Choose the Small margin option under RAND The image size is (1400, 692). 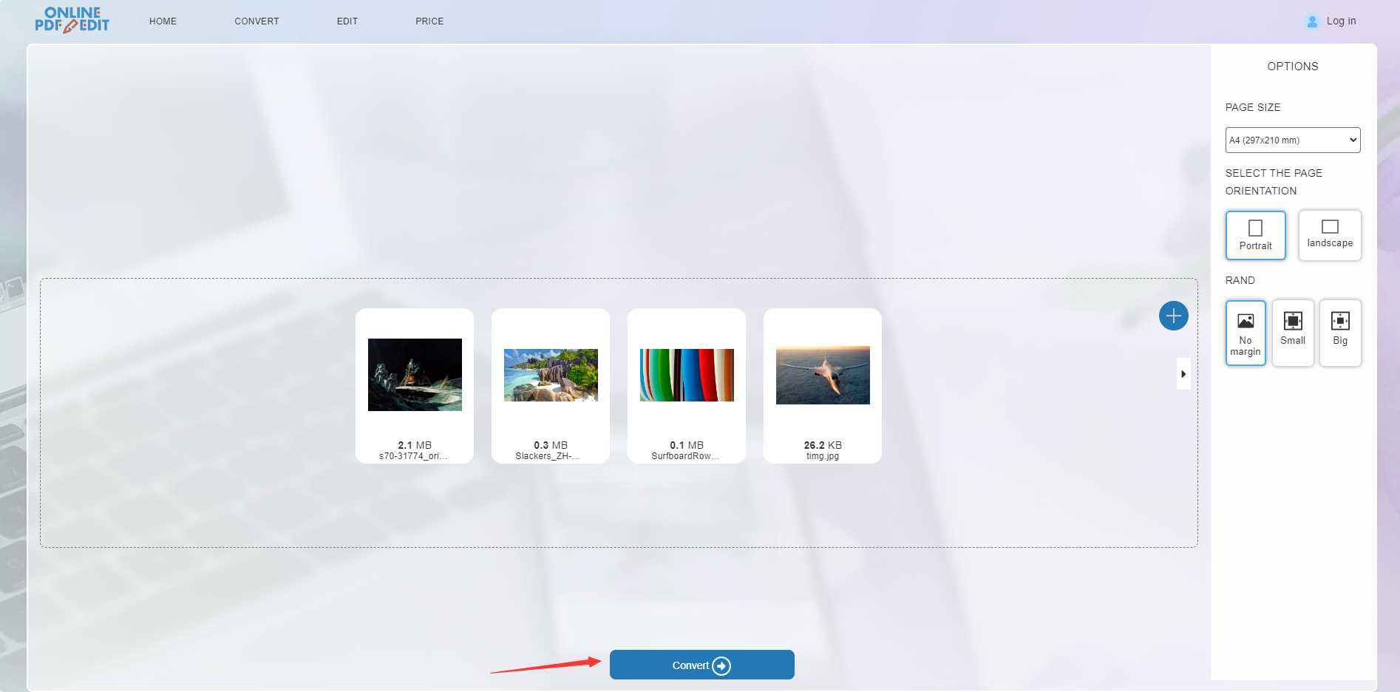click(x=1292, y=333)
